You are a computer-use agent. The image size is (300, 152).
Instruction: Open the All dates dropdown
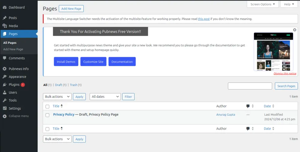point(105,97)
